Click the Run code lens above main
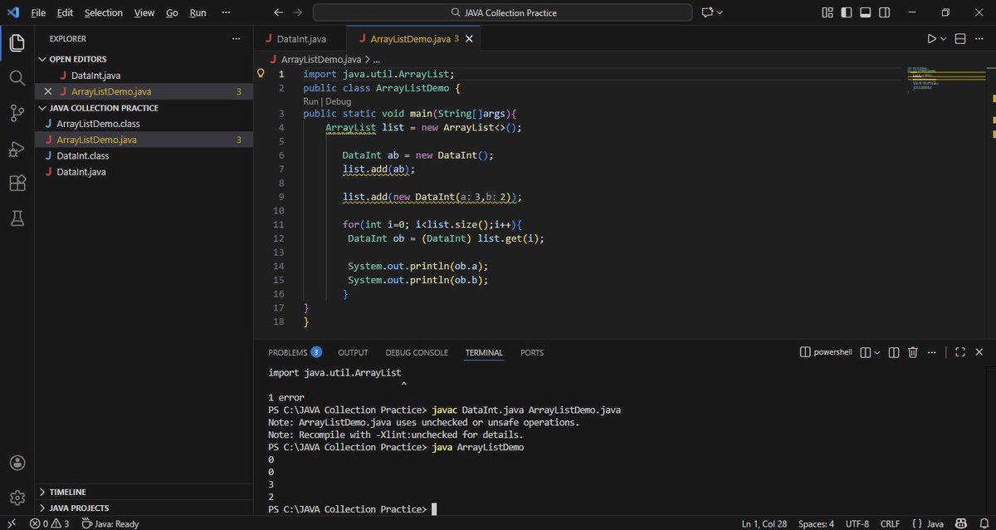 [x=311, y=101]
